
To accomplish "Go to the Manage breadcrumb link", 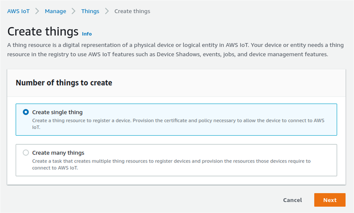I will 55,11.
